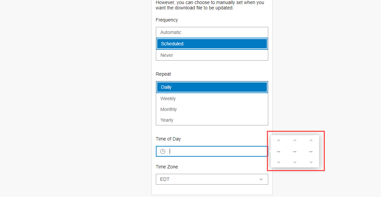Click the AM/PM column down arrow

[x=311, y=162]
